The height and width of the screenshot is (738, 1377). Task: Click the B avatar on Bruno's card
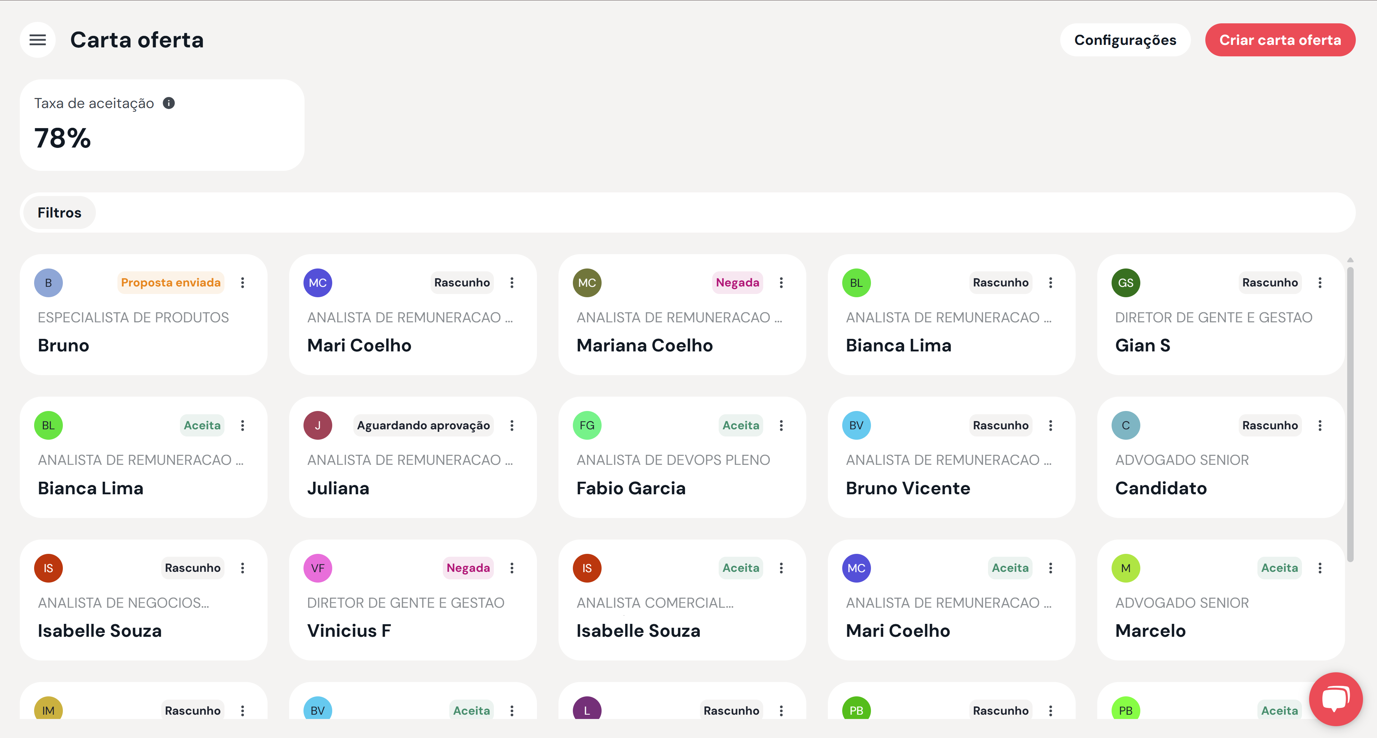coord(48,283)
